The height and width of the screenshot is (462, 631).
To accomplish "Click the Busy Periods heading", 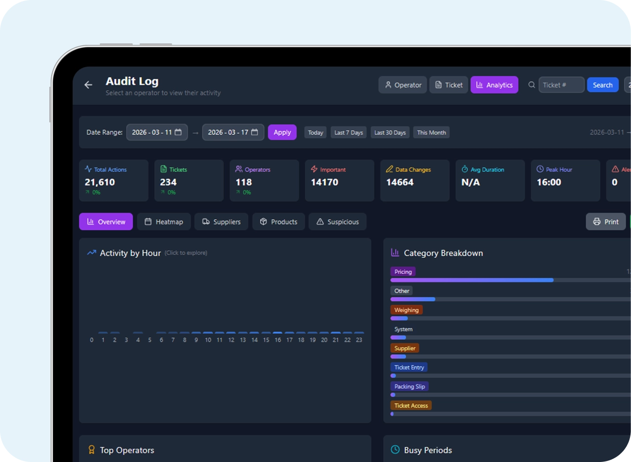I will [428, 450].
